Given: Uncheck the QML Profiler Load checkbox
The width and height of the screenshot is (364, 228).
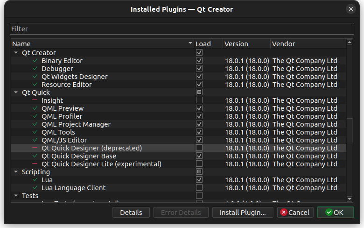Looking at the screenshot, I should point(199,116).
